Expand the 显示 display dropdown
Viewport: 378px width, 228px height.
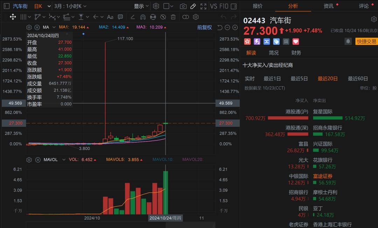[x=141, y=6]
